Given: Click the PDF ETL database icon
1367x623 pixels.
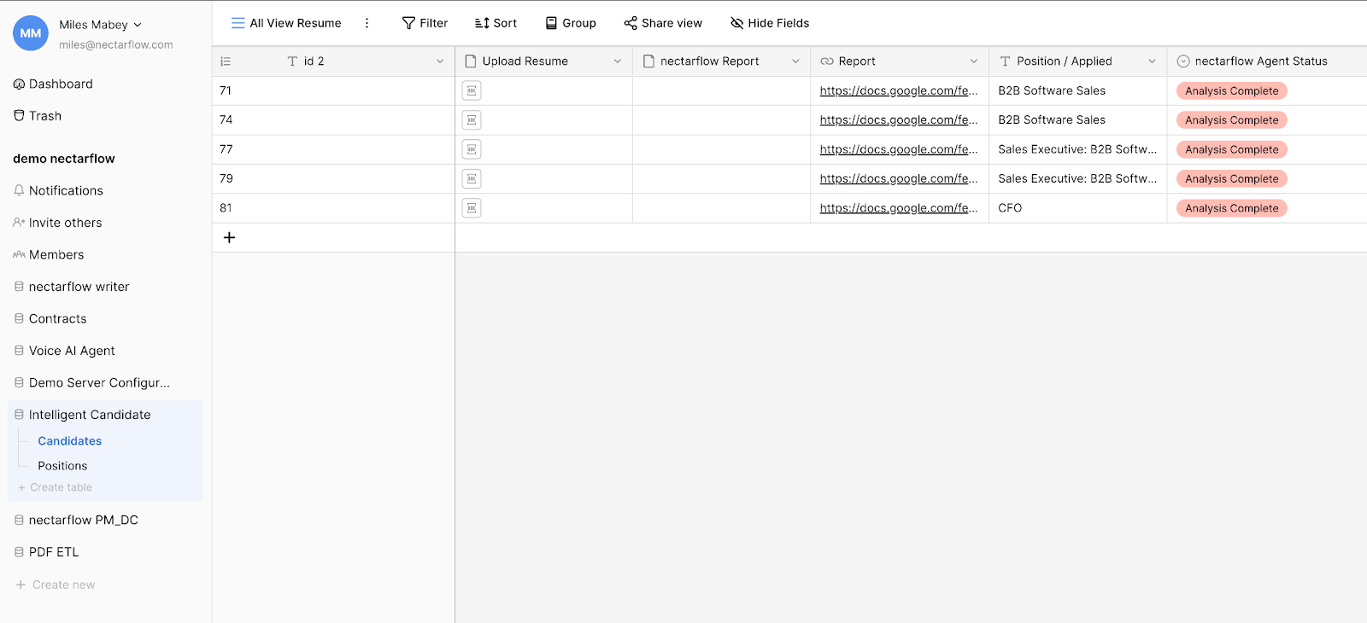Looking at the screenshot, I should click(19, 552).
